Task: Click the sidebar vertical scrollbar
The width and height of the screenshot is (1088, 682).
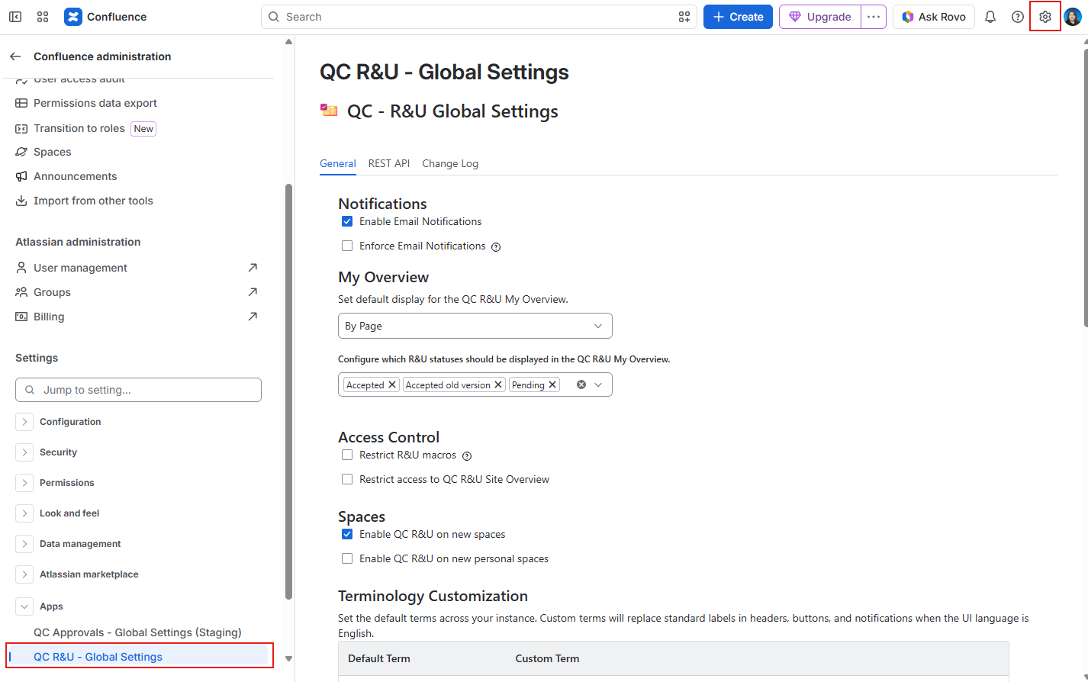Action: tap(288, 391)
